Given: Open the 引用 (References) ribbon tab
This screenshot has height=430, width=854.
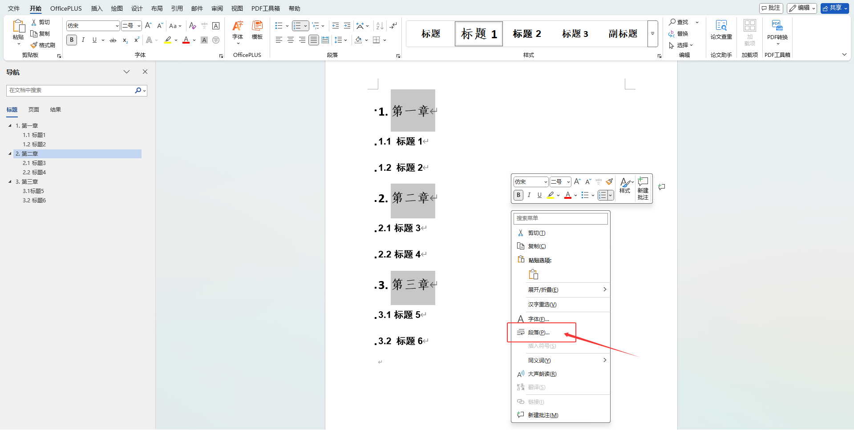Looking at the screenshot, I should tap(177, 8).
